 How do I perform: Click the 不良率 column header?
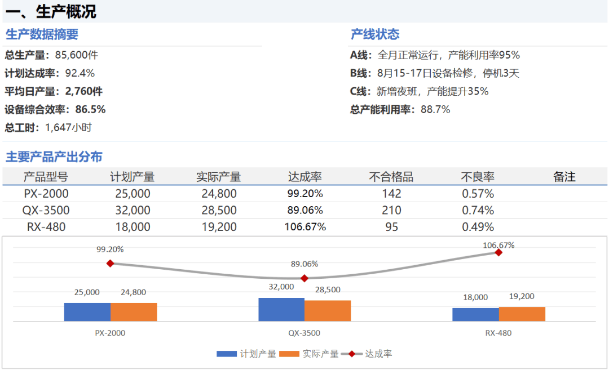pyautogui.click(x=478, y=177)
